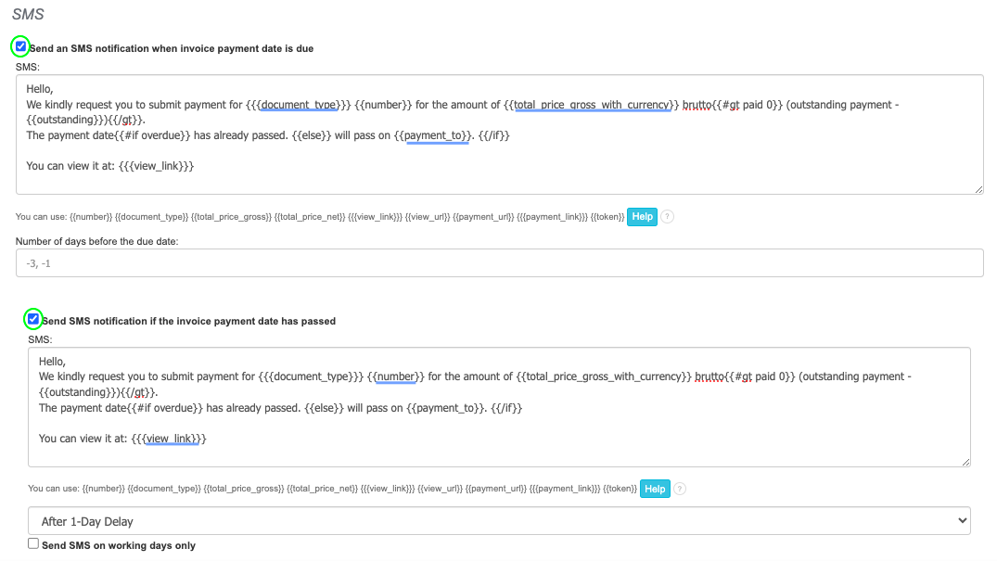The image size is (997, 561).
Task: Click the question mark icon after second Help button
Action: (x=680, y=489)
